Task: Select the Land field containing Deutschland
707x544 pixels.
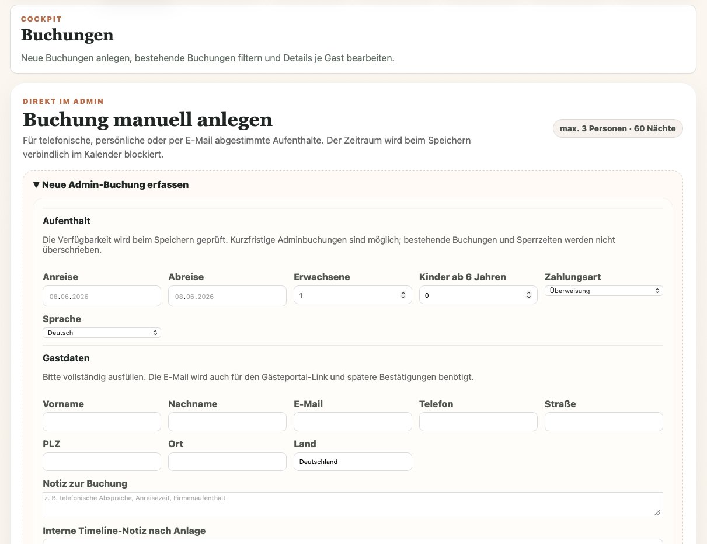Action: (353, 462)
